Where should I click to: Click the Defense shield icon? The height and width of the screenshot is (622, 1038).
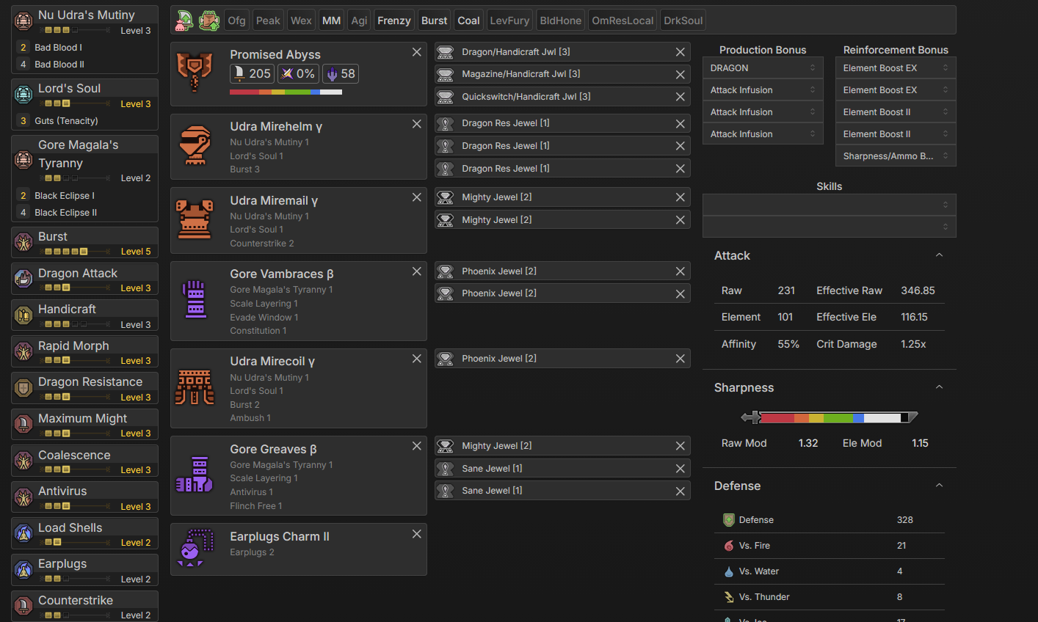pos(729,520)
